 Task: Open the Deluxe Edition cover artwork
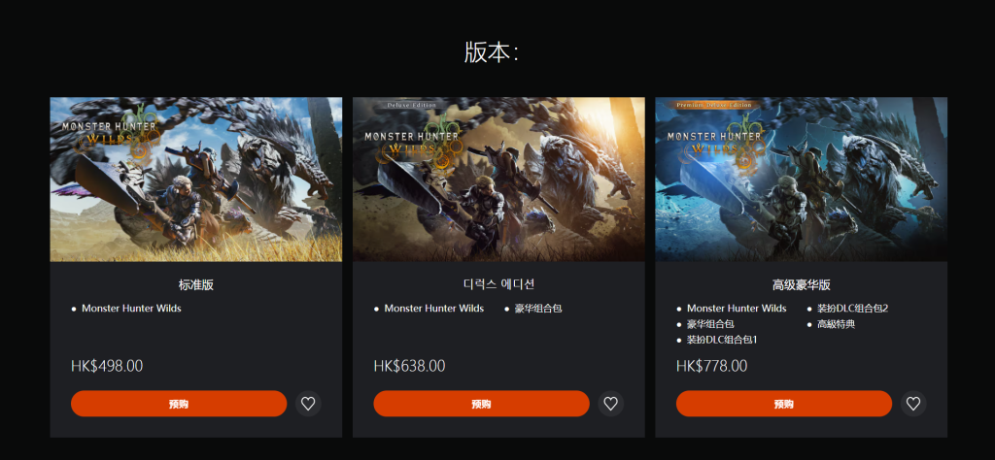(498, 180)
